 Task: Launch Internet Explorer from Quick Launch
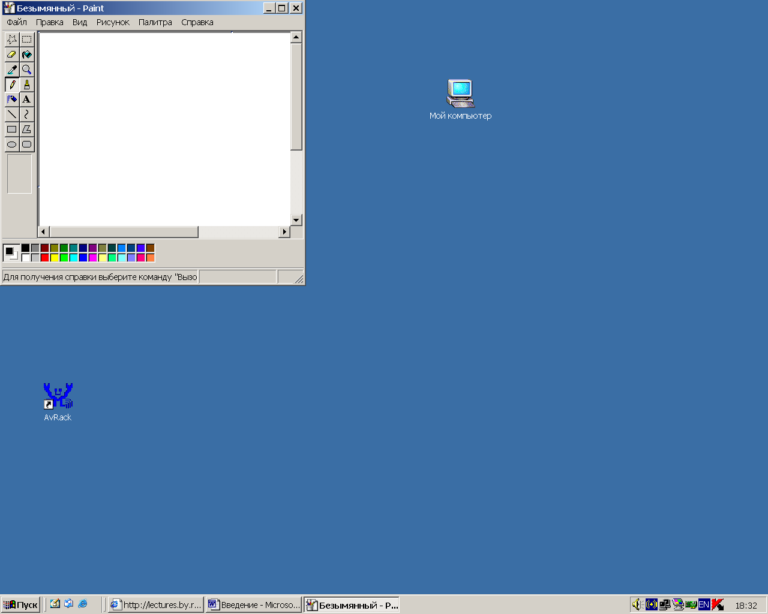click(83, 604)
